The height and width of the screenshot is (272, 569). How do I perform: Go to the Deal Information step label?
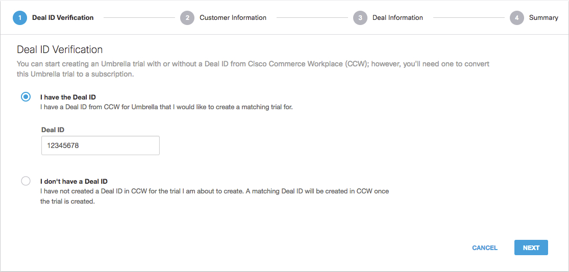(398, 17)
